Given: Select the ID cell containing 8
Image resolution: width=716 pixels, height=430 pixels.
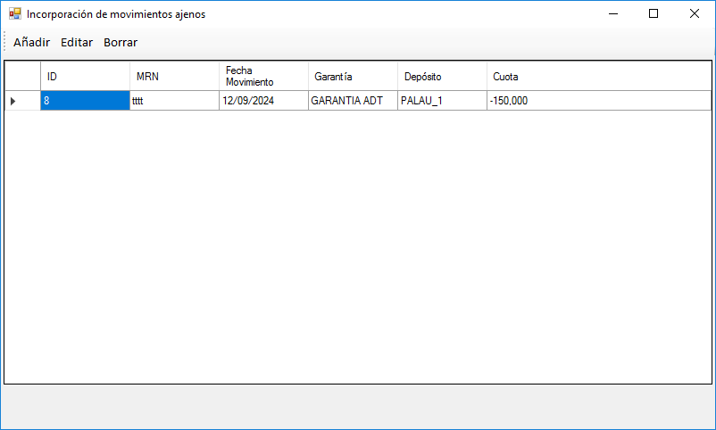Looking at the screenshot, I should [85, 101].
